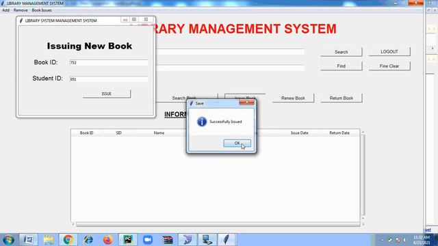The image size is (438, 246).
Task: Click the table scrollbar up arrow
Action: (x=363, y=132)
